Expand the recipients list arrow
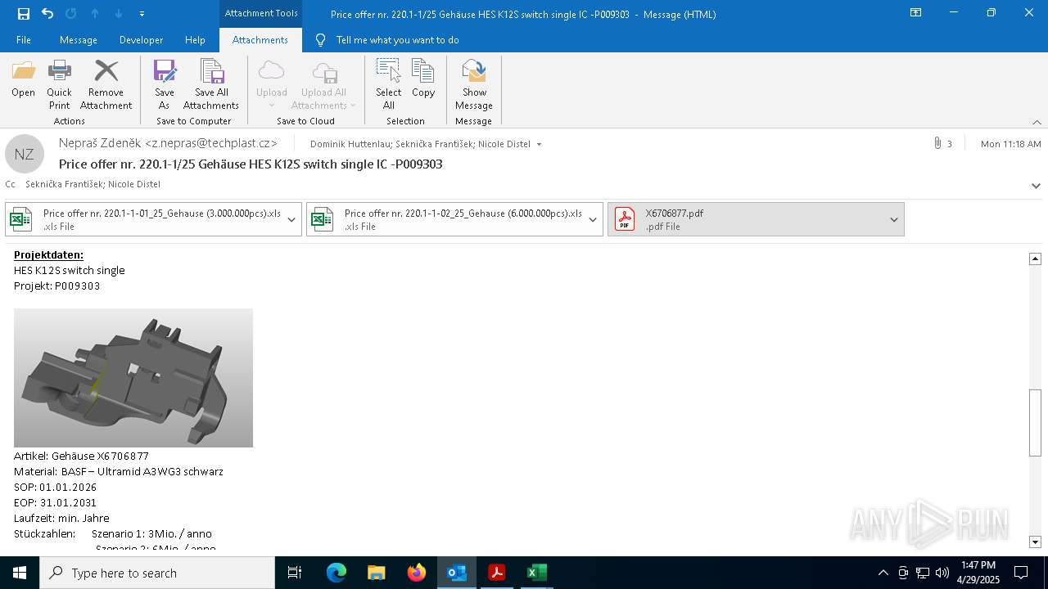The width and height of the screenshot is (1048, 589). (539, 145)
